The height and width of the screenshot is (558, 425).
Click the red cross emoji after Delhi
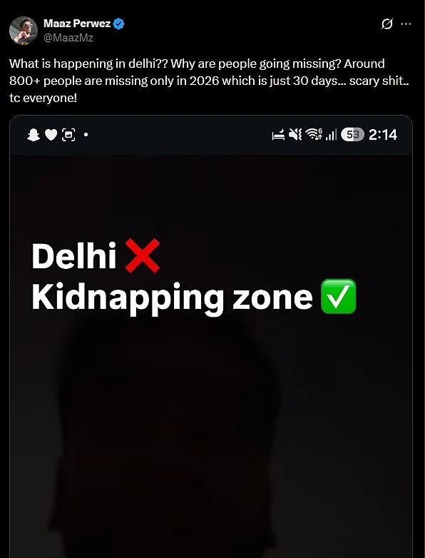143,256
